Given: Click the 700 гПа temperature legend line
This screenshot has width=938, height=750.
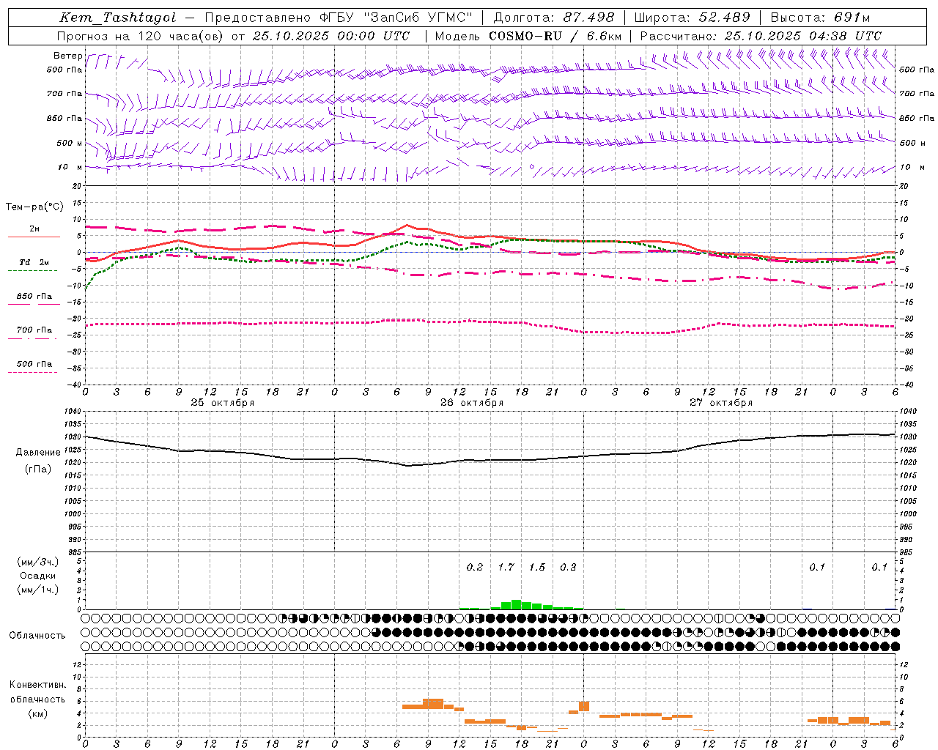Looking at the screenshot, I should (32, 338).
